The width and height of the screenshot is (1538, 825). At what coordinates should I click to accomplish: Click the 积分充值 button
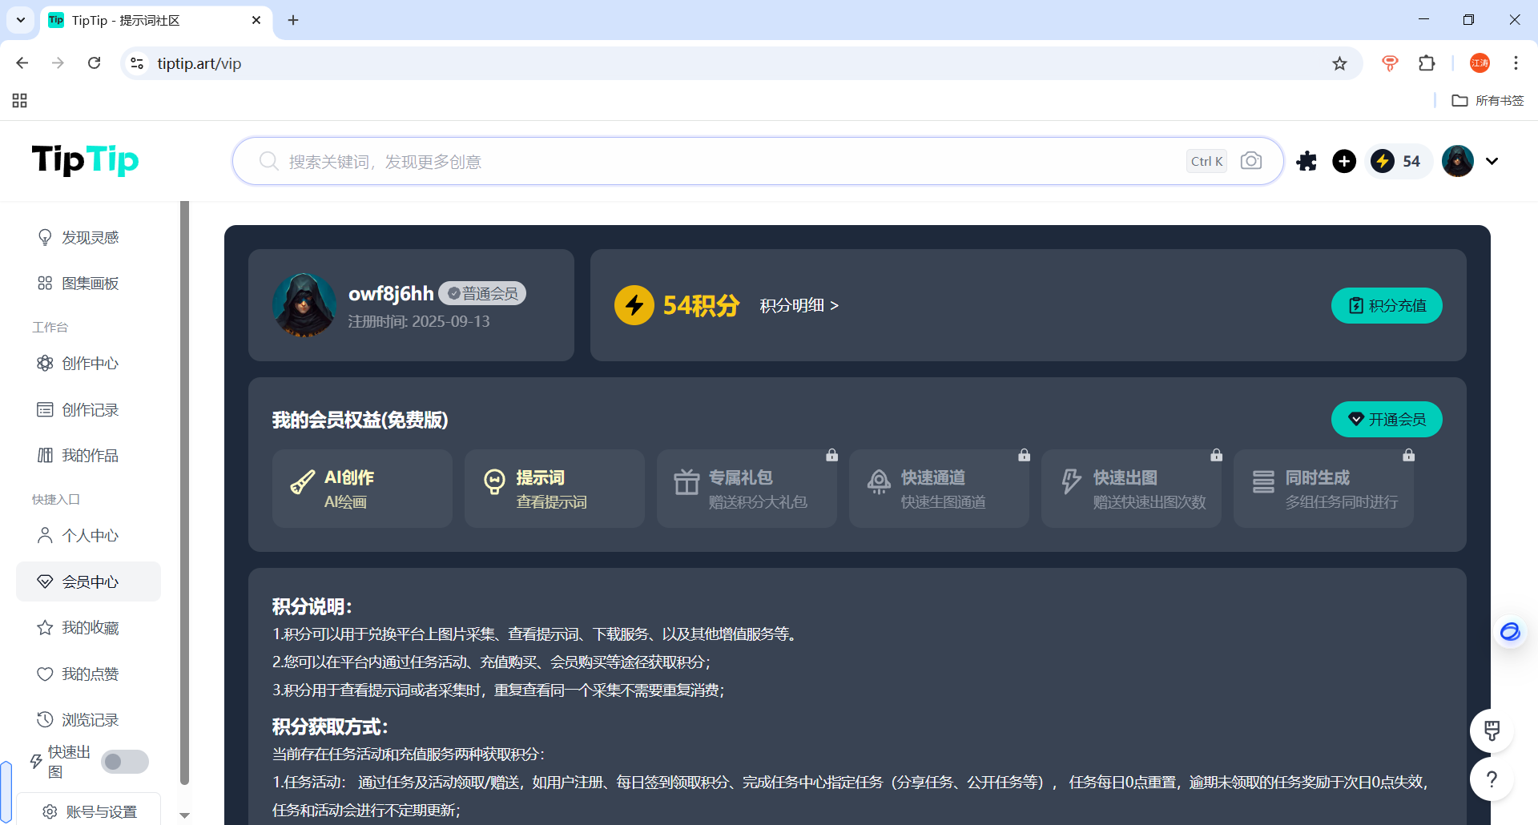pos(1387,305)
